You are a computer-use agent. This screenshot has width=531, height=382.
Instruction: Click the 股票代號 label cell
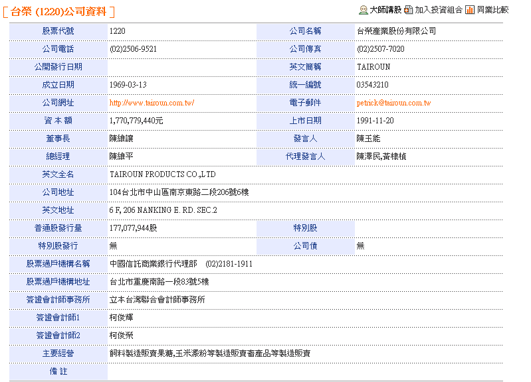[x=58, y=31]
